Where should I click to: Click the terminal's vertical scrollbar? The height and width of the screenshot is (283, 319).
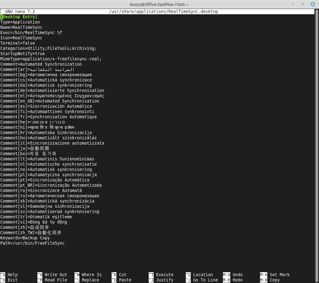[317, 146]
